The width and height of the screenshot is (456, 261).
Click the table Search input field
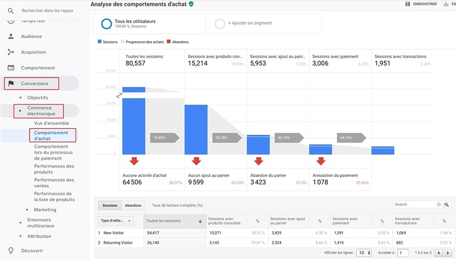(415, 205)
